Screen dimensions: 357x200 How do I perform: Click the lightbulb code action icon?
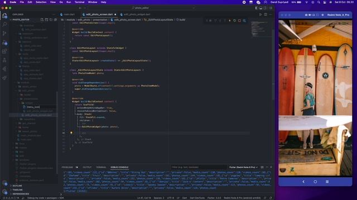(x=71, y=133)
